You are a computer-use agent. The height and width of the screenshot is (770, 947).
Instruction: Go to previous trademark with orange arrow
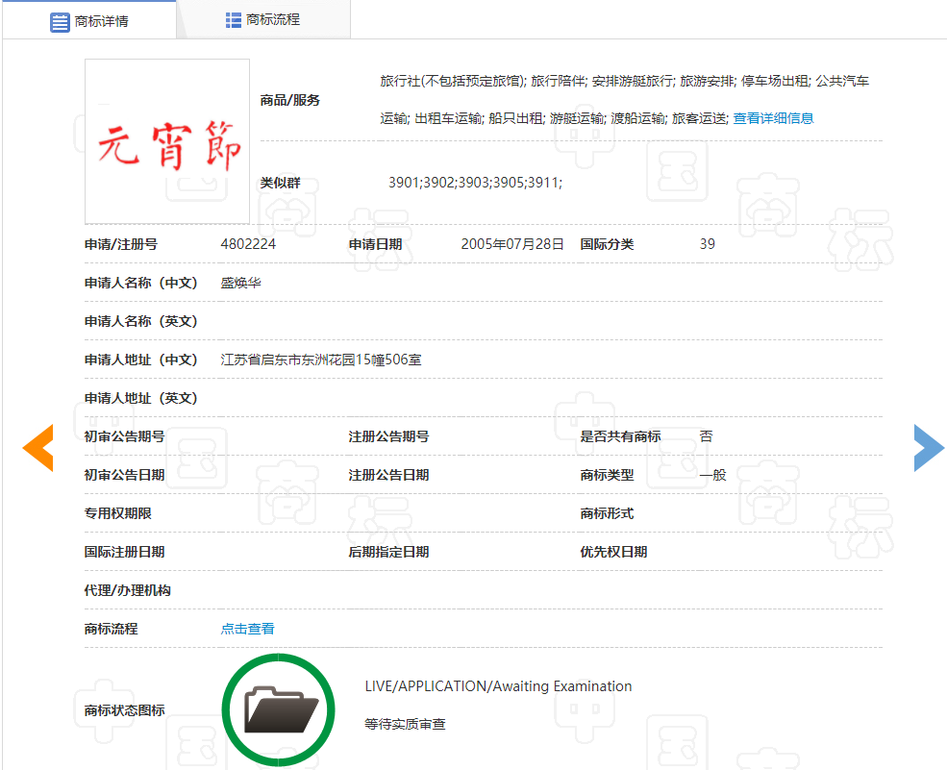coord(38,448)
